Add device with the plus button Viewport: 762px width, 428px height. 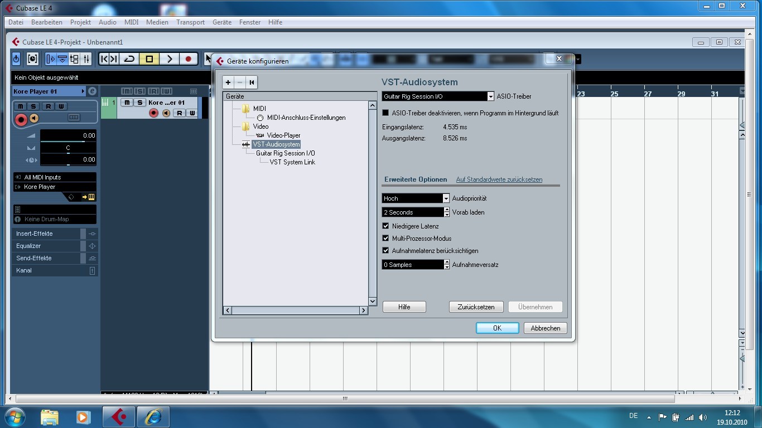(x=228, y=82)
